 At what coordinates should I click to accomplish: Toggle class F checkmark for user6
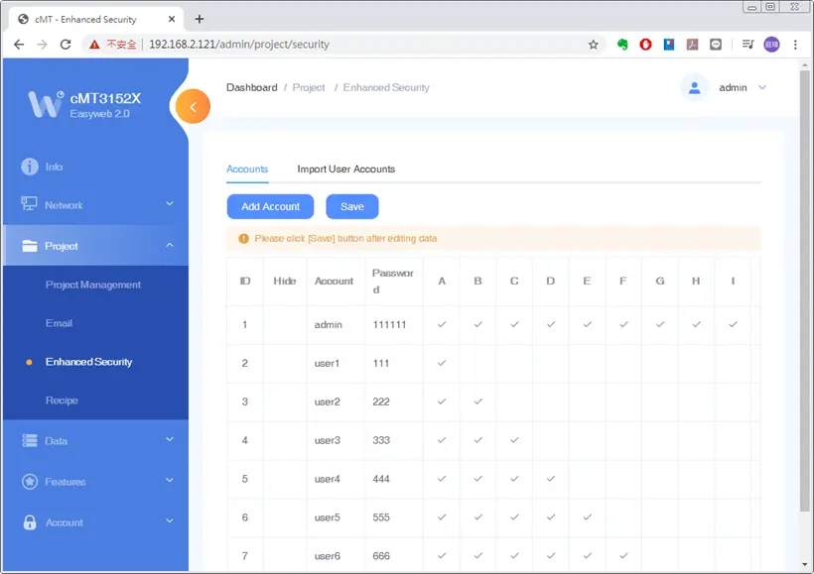(x=623, y=555)
